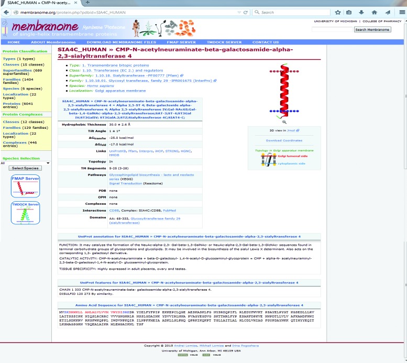The width and height of the screenshot is (407, 363).
Task: Open the URL history dropdown arrow
Action: pos(239,12)
